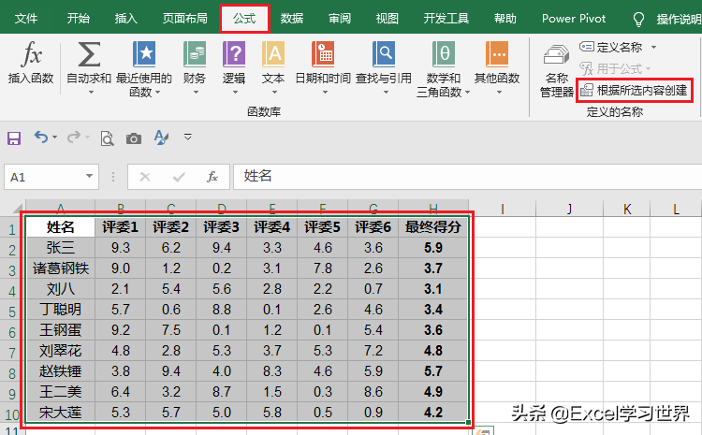Image resolution: width=702 pixels, height=435 pixels.
Task: Switch to the Developer (开发工具) tab
Action: coord(446,19)
